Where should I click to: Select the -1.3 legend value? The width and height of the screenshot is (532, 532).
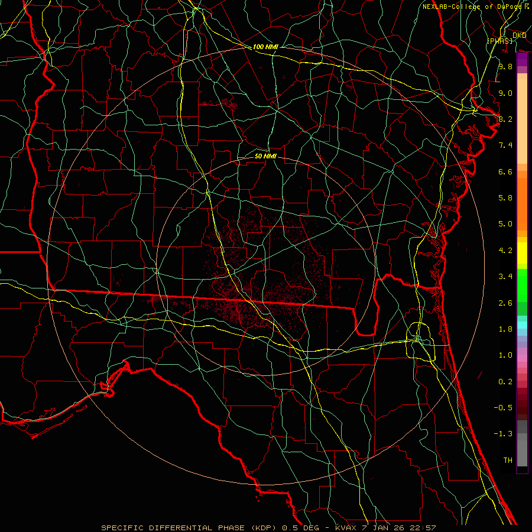click(503, 434)
